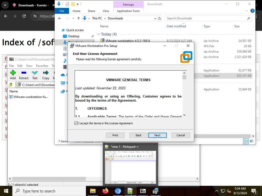Go up a folder in 7-Zip
Screen dimensions: 262x196
pyautogui.click(x=11, y=85)
